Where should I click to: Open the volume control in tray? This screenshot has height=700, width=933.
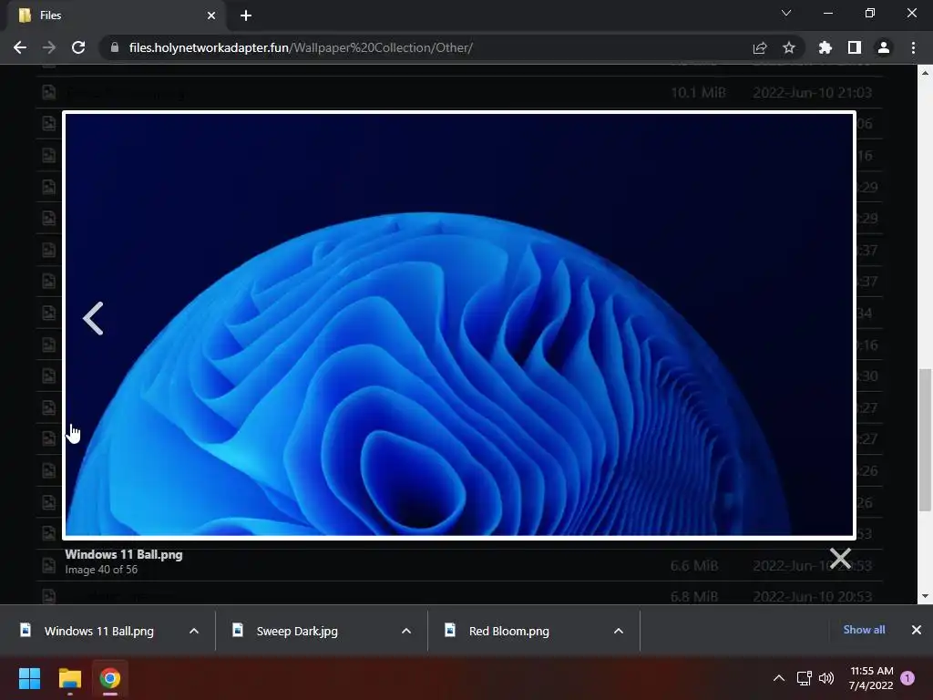click(x=826, y=678)
